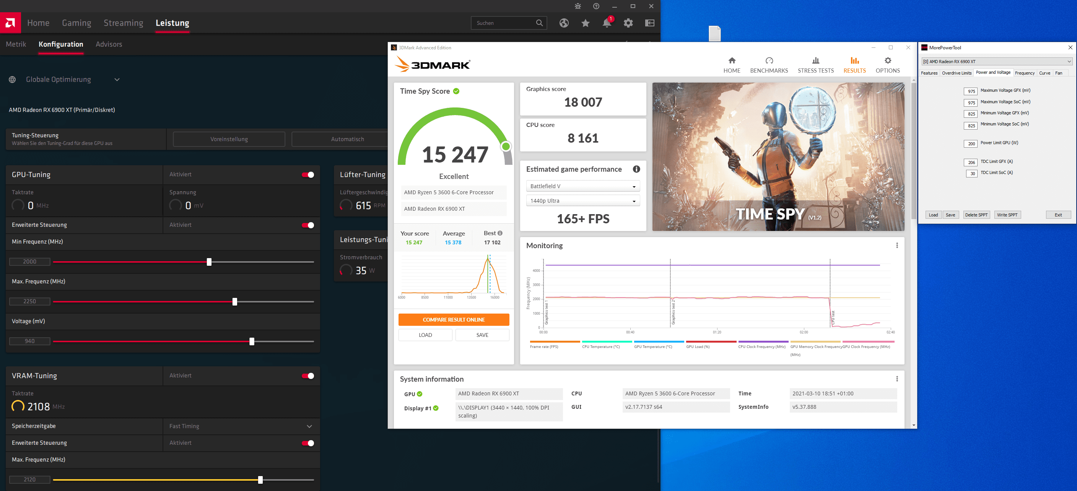Open 3DMark RESULTS page
The height and width of the screenshot is (491, 1077).
(x=854, y=65)
